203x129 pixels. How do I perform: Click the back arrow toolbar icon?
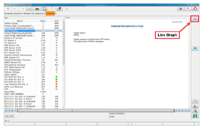(x=15, y=9)
